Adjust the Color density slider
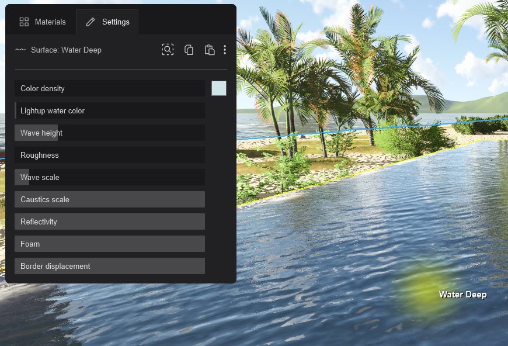 [x=110, y=88]
